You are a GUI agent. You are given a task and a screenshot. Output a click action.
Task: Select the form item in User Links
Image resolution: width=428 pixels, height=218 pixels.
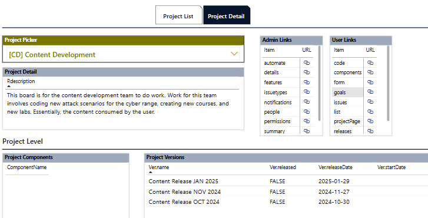[339, 82]
